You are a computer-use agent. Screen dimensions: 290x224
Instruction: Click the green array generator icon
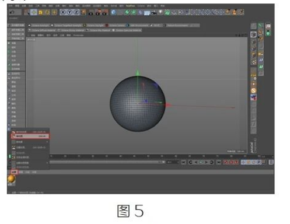134,12
